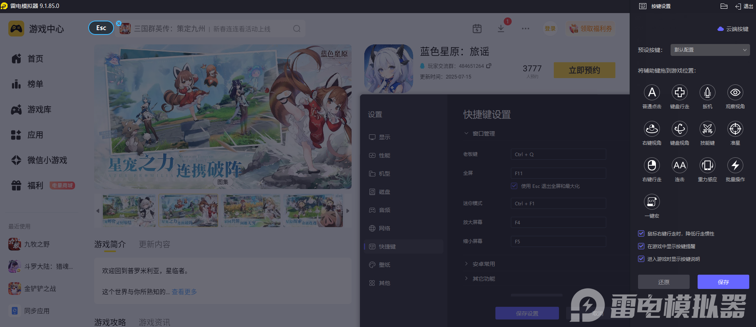Click 还原 to reset key mappings
This screenshot has width=756, height=327.
(664, 282)
